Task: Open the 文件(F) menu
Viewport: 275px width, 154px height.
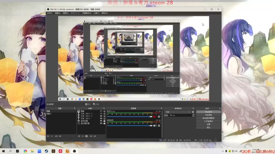Action: 49,13
